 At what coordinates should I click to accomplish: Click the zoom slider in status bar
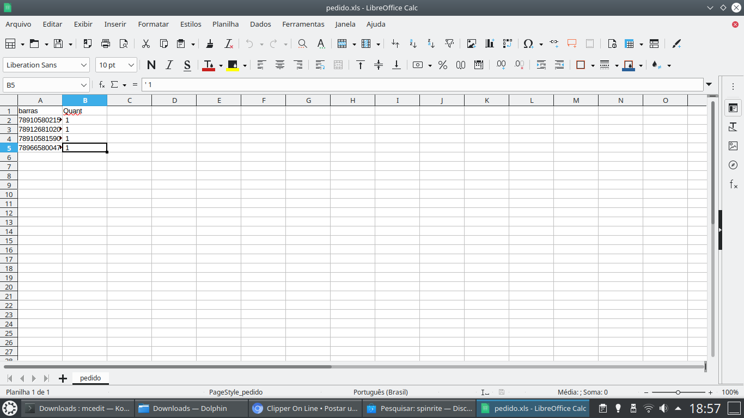click(x=678, y=392)
